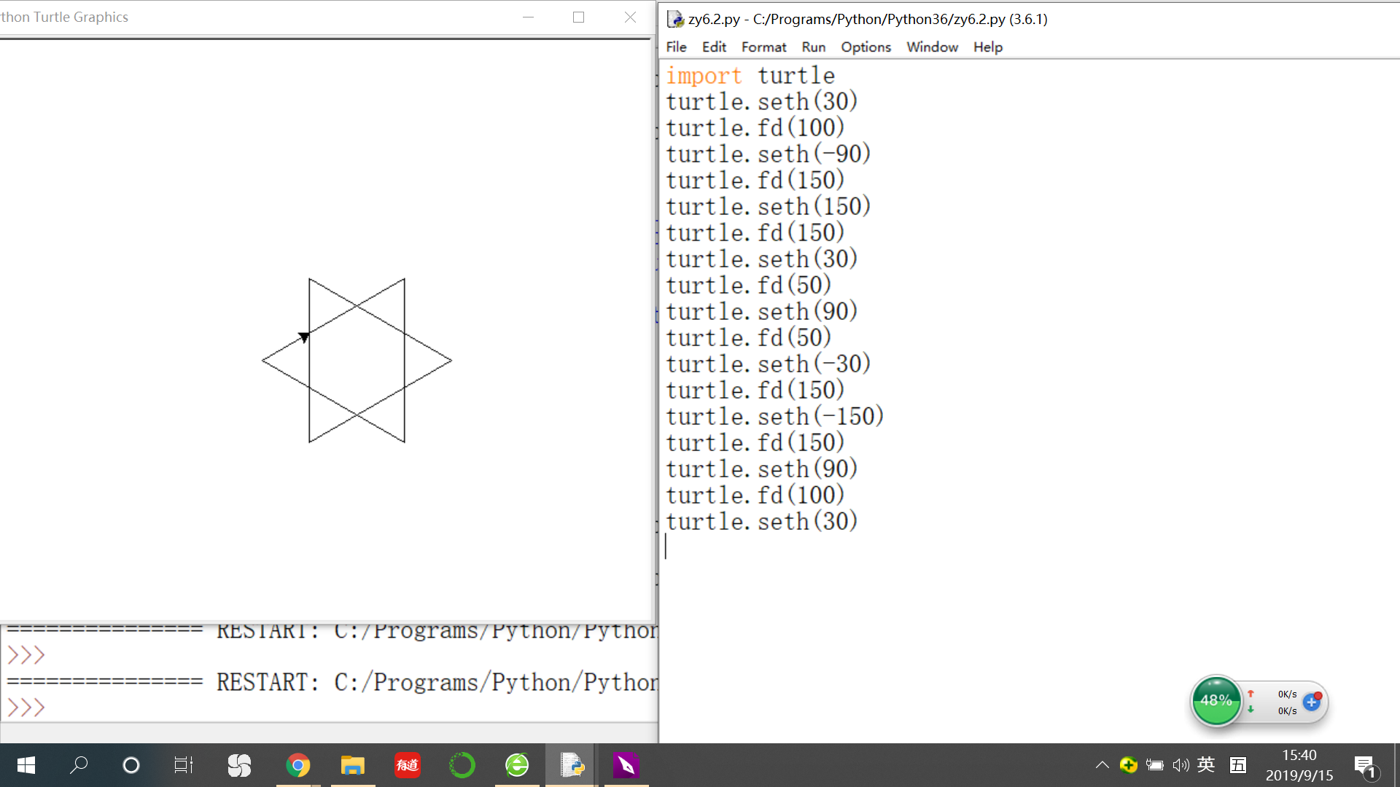Toggle English input language indicator
Viewport: 1400px width, 787px height.
point(1206,765)
